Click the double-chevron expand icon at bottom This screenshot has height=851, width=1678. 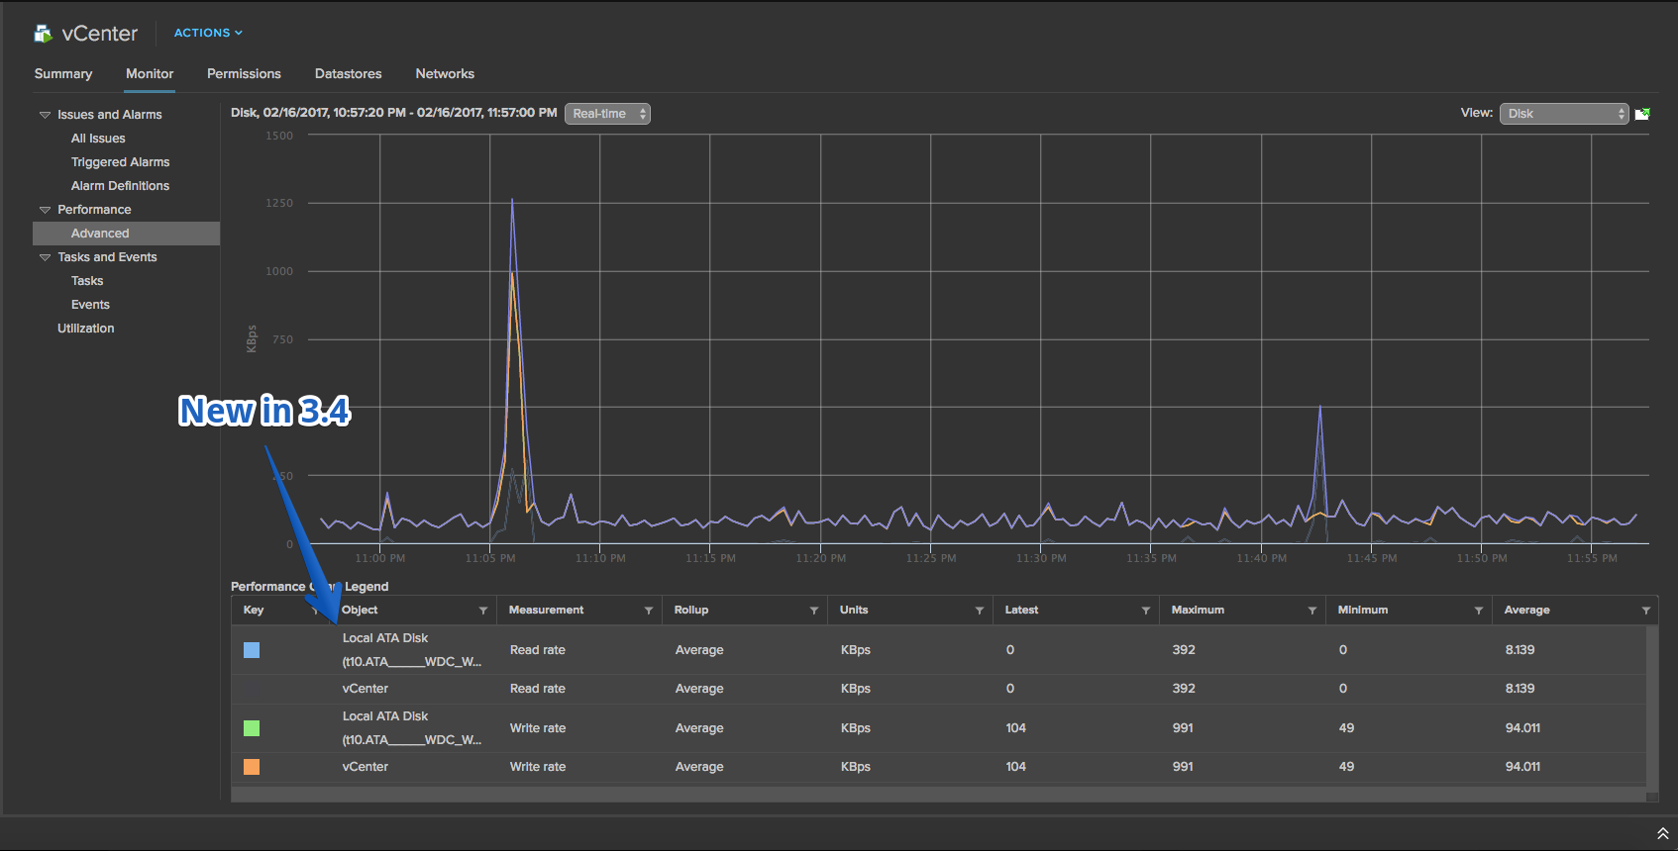point(1663,834)
